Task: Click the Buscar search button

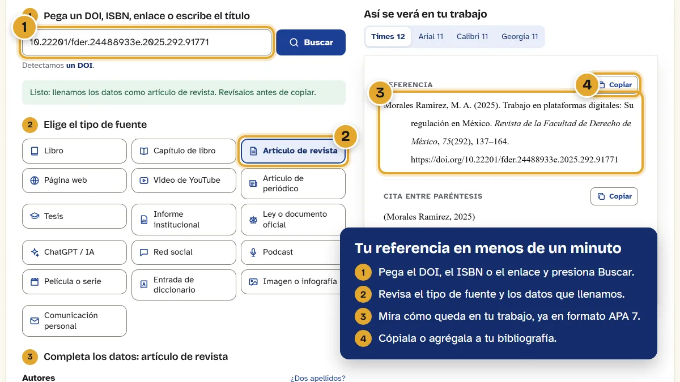Action: tap(311, 42)
